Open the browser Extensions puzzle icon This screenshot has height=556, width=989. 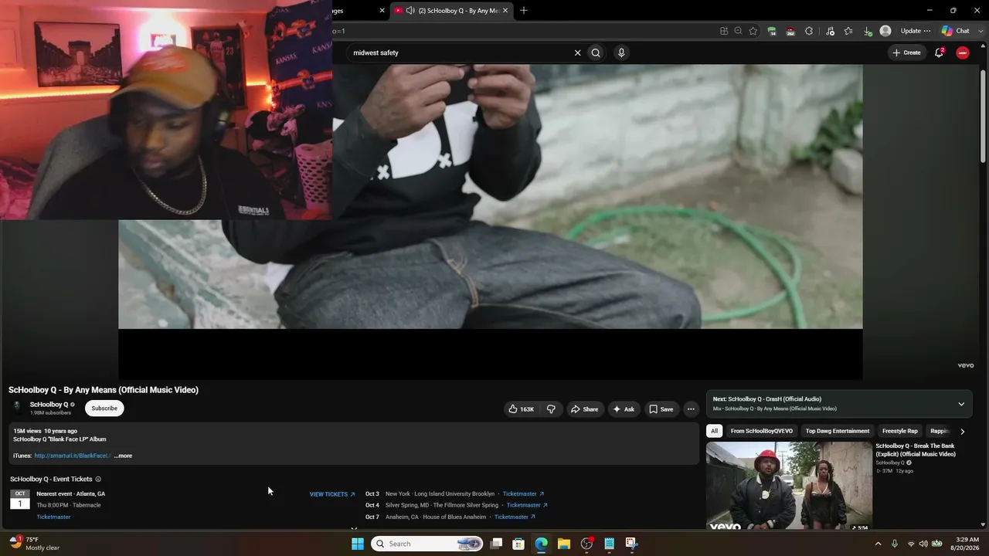pos(809,31)
